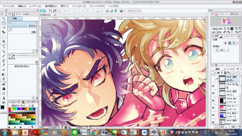Open the 編集(E) menu
Image resolution: width=242 pixels, height=136 pixels.
(x=22, y=6)
